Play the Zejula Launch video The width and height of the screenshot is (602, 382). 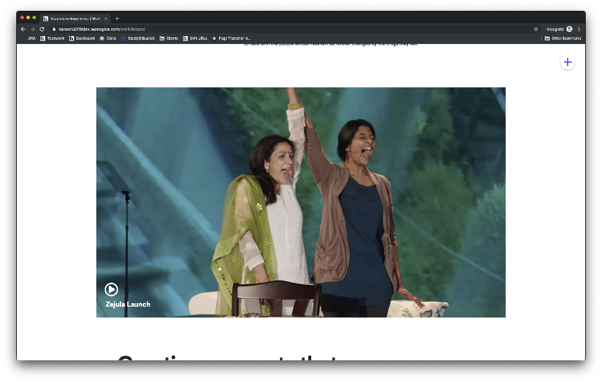coord(111,289)
